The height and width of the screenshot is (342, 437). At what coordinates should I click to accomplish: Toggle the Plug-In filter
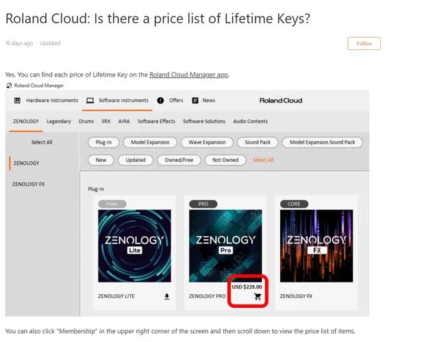(104, 142)
